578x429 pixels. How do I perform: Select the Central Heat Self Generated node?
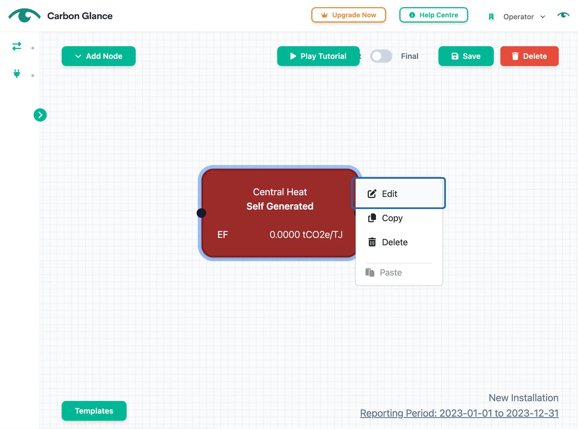[x=280, y=213]
